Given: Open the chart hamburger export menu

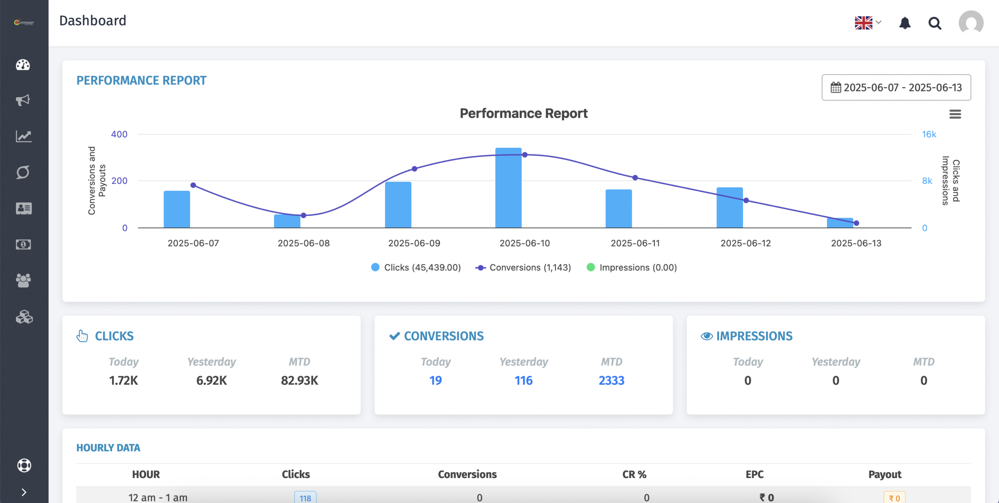Looking at the screenshot, I should 955,114.
